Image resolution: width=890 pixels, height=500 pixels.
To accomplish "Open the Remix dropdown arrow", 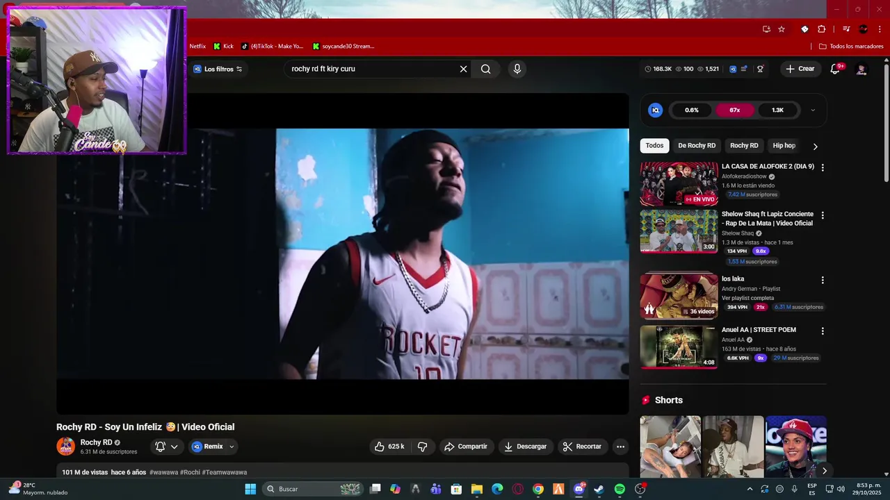I will [x=232, y=447].
